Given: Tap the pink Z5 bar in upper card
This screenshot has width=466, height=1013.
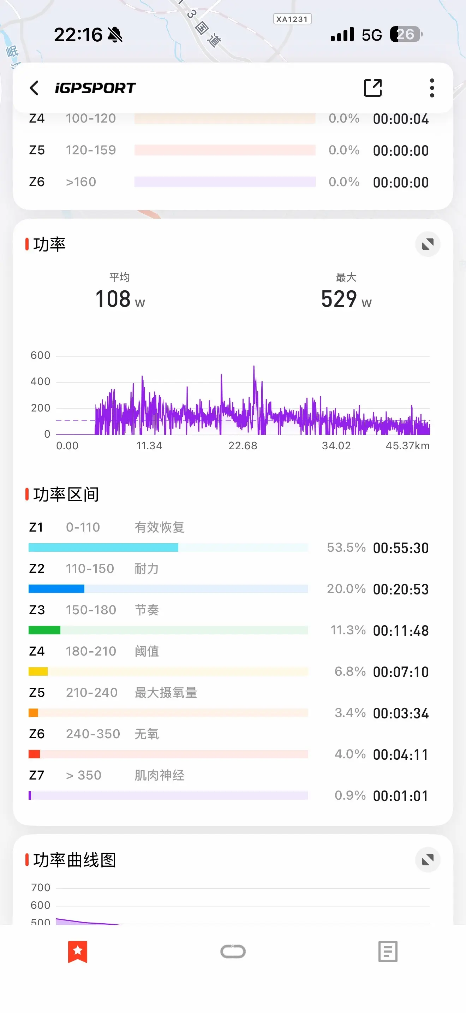Looking at the screenshot, I should pyautogui.click(x=225, y=150).
